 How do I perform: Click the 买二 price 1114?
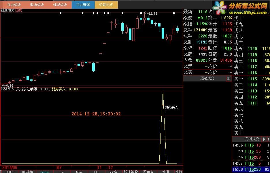[252, 85]
